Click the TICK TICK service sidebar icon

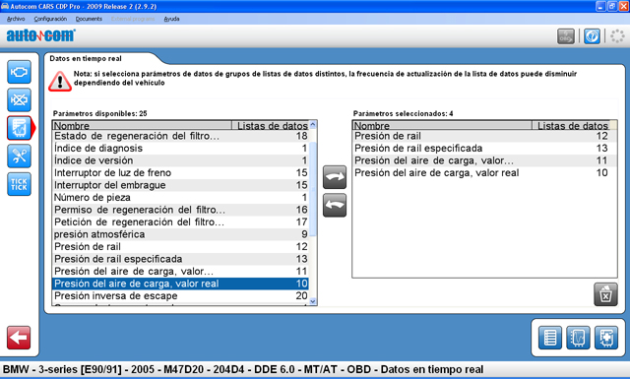(x=19, y=184)
